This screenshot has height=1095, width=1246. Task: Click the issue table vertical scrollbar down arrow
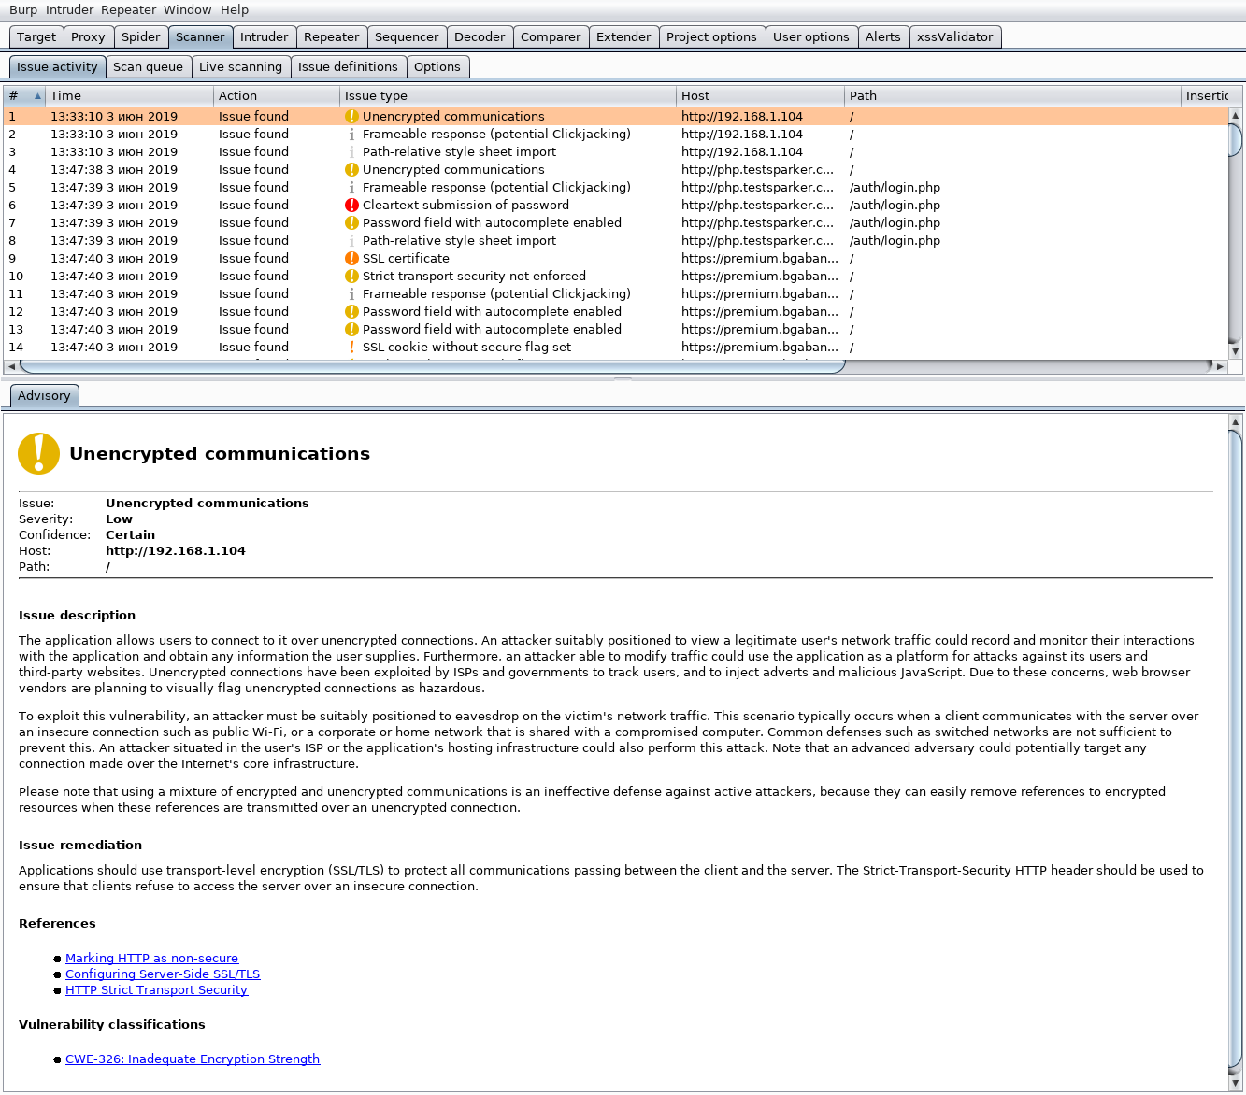(x=1235, y=351)
